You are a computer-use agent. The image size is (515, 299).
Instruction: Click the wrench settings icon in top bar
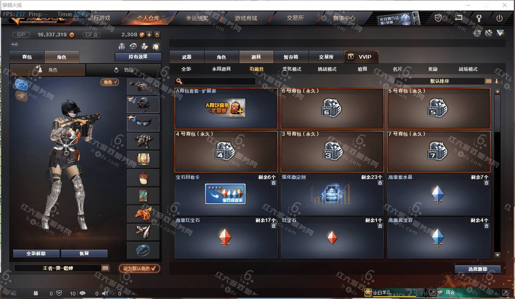click(x=479, y=18)
